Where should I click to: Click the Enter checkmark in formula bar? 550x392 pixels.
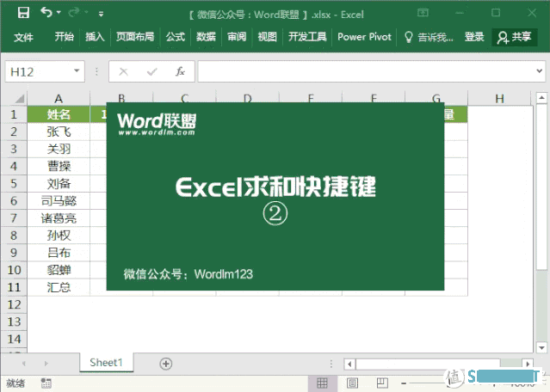(151, 72)
